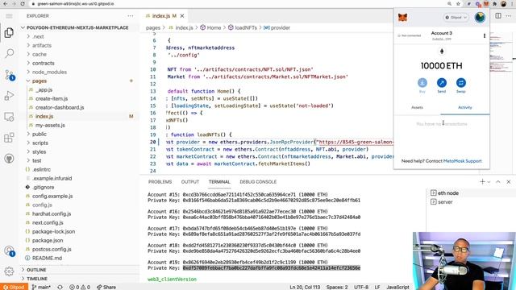Click Ln 20, Col 113 cursor position
516x290 pixels.
coord(305,287)
